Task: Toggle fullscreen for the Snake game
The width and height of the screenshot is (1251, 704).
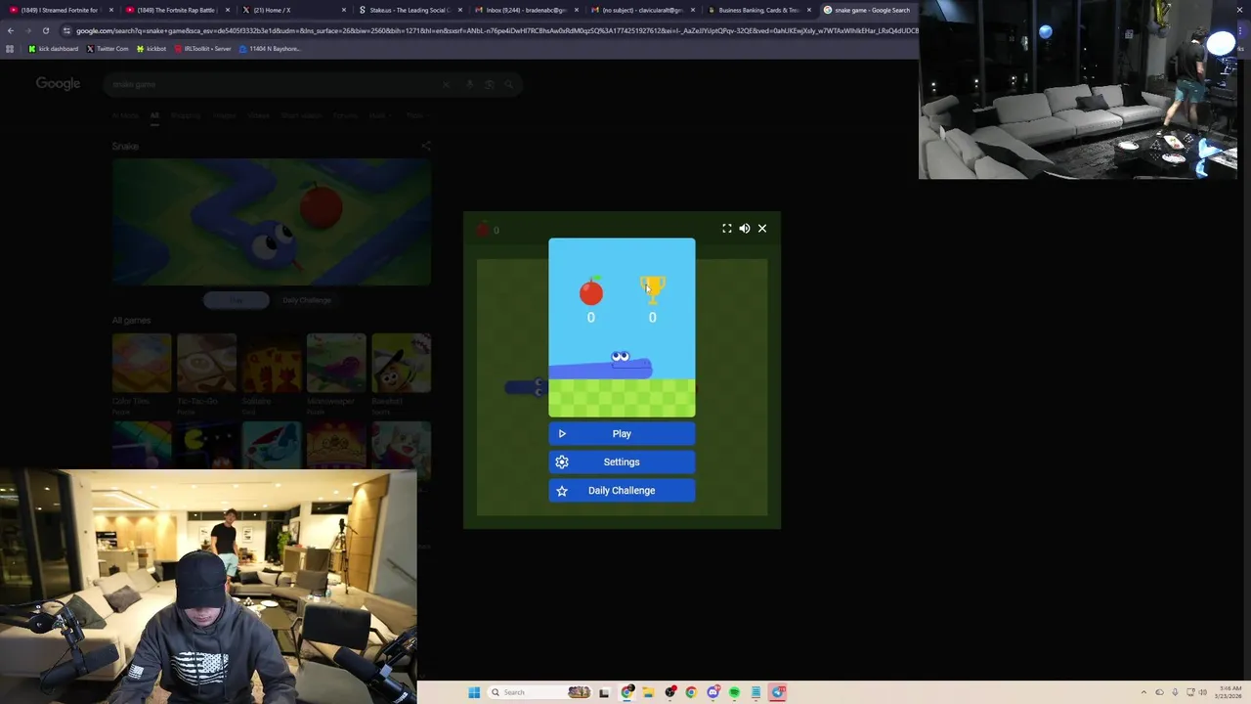Action: 727,228
